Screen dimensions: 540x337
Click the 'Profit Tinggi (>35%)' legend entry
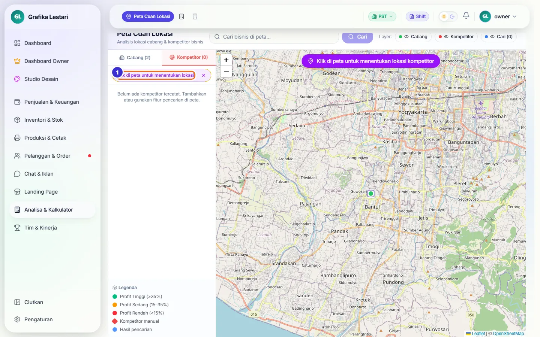137,297
